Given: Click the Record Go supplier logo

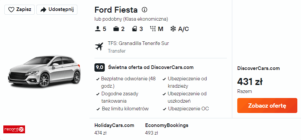Looking at the screenshot, I should pyautogui.click(x=14, y=129).
